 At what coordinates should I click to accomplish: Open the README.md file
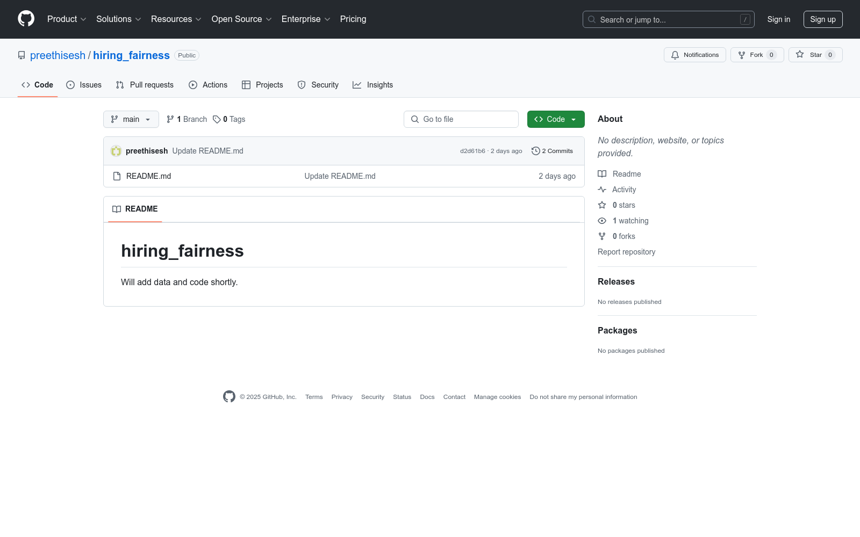(x=149, y=176)
